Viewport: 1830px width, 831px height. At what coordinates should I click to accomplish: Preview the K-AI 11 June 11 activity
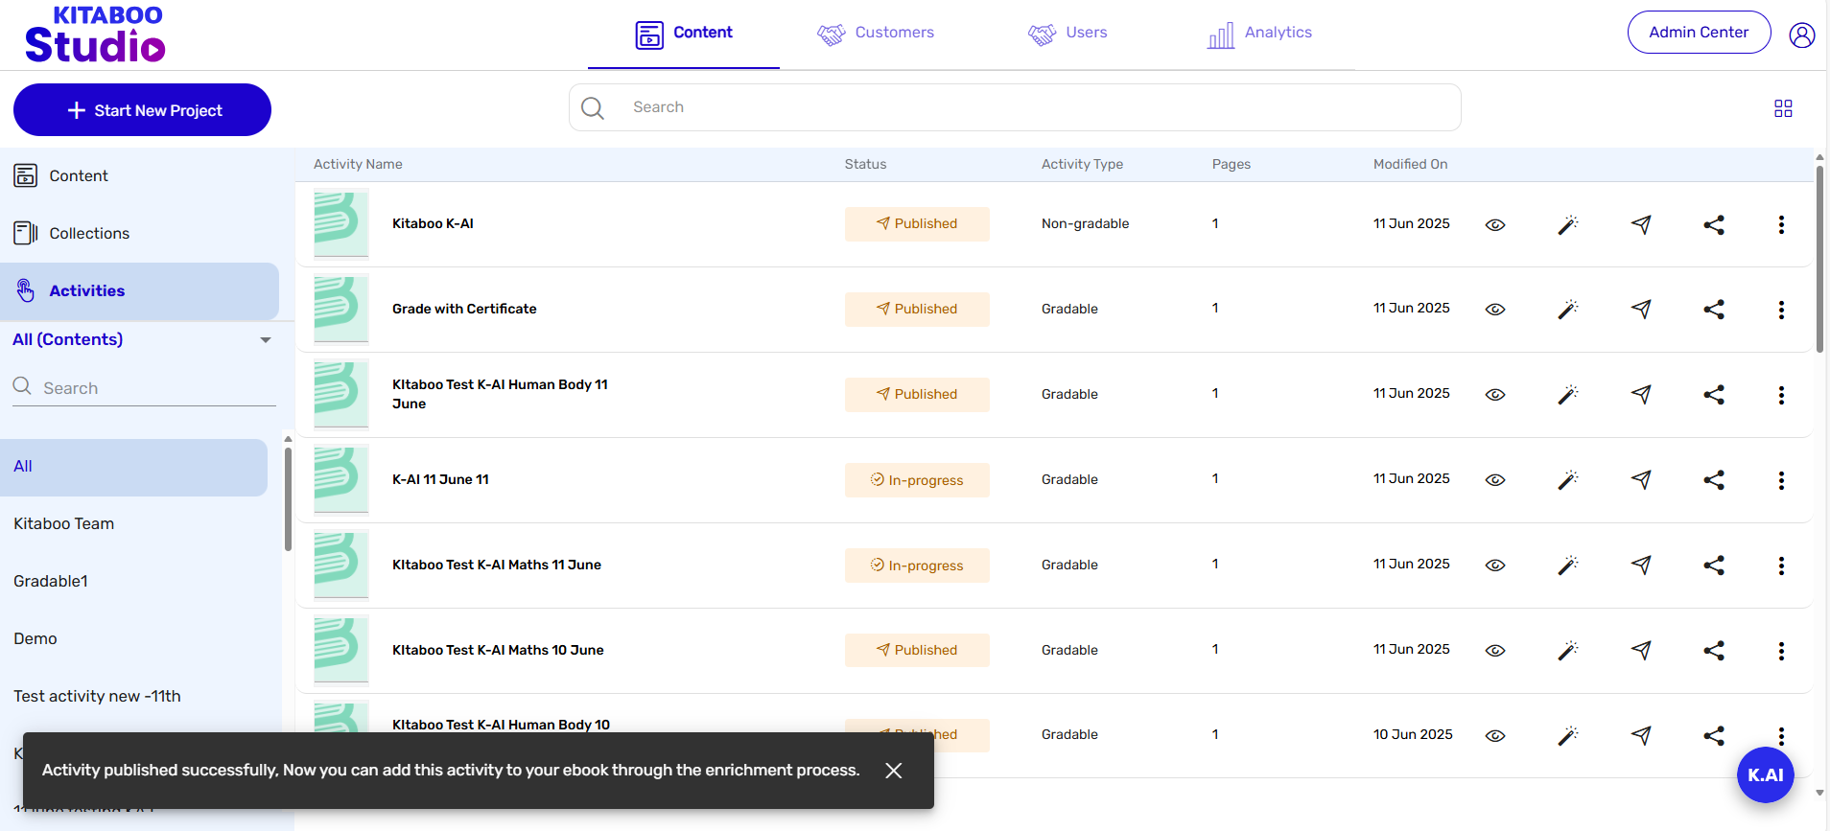pos(1494,480)
